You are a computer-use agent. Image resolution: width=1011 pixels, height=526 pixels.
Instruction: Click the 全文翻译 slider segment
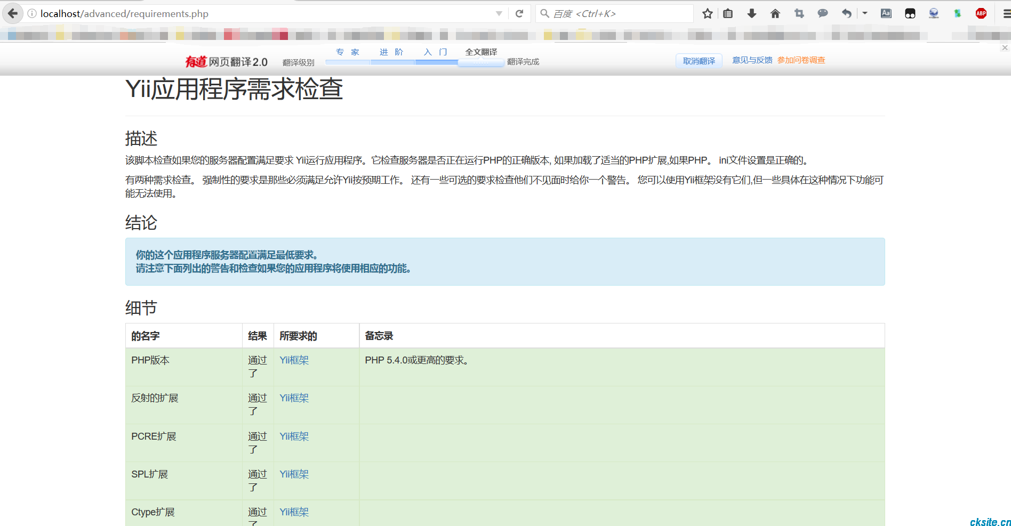(x=481, y=62)
